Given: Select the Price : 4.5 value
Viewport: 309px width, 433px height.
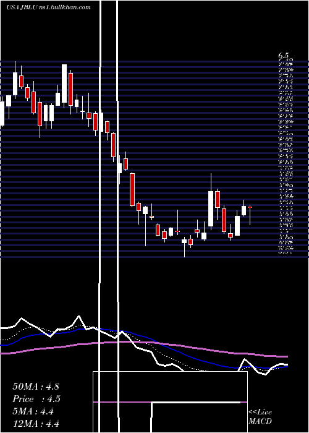Looking at the screenshot, I should point(36,399).
